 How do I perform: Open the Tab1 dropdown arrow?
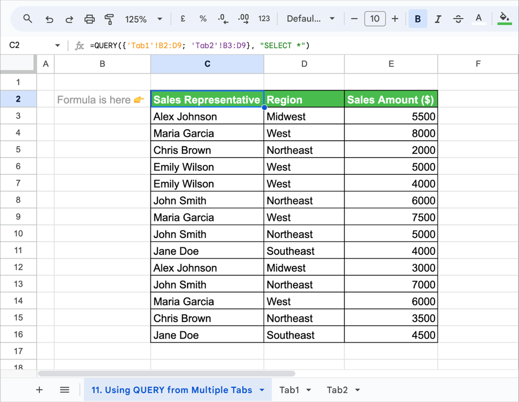click(308, 390)
